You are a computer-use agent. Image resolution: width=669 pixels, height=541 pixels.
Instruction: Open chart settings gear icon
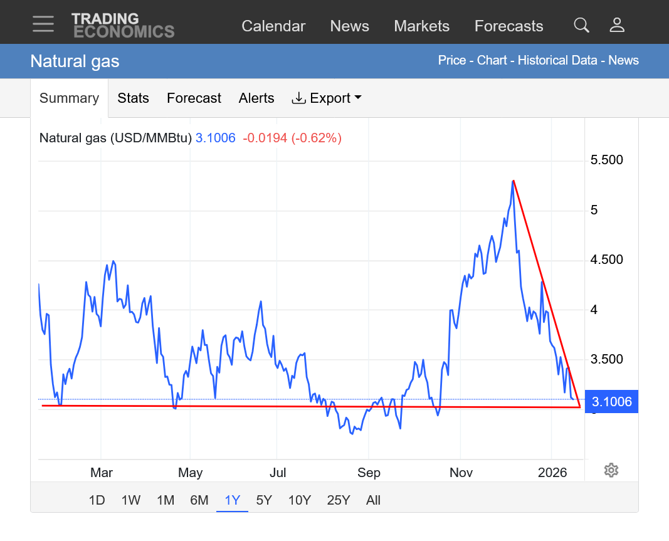[x=611, y=470]
